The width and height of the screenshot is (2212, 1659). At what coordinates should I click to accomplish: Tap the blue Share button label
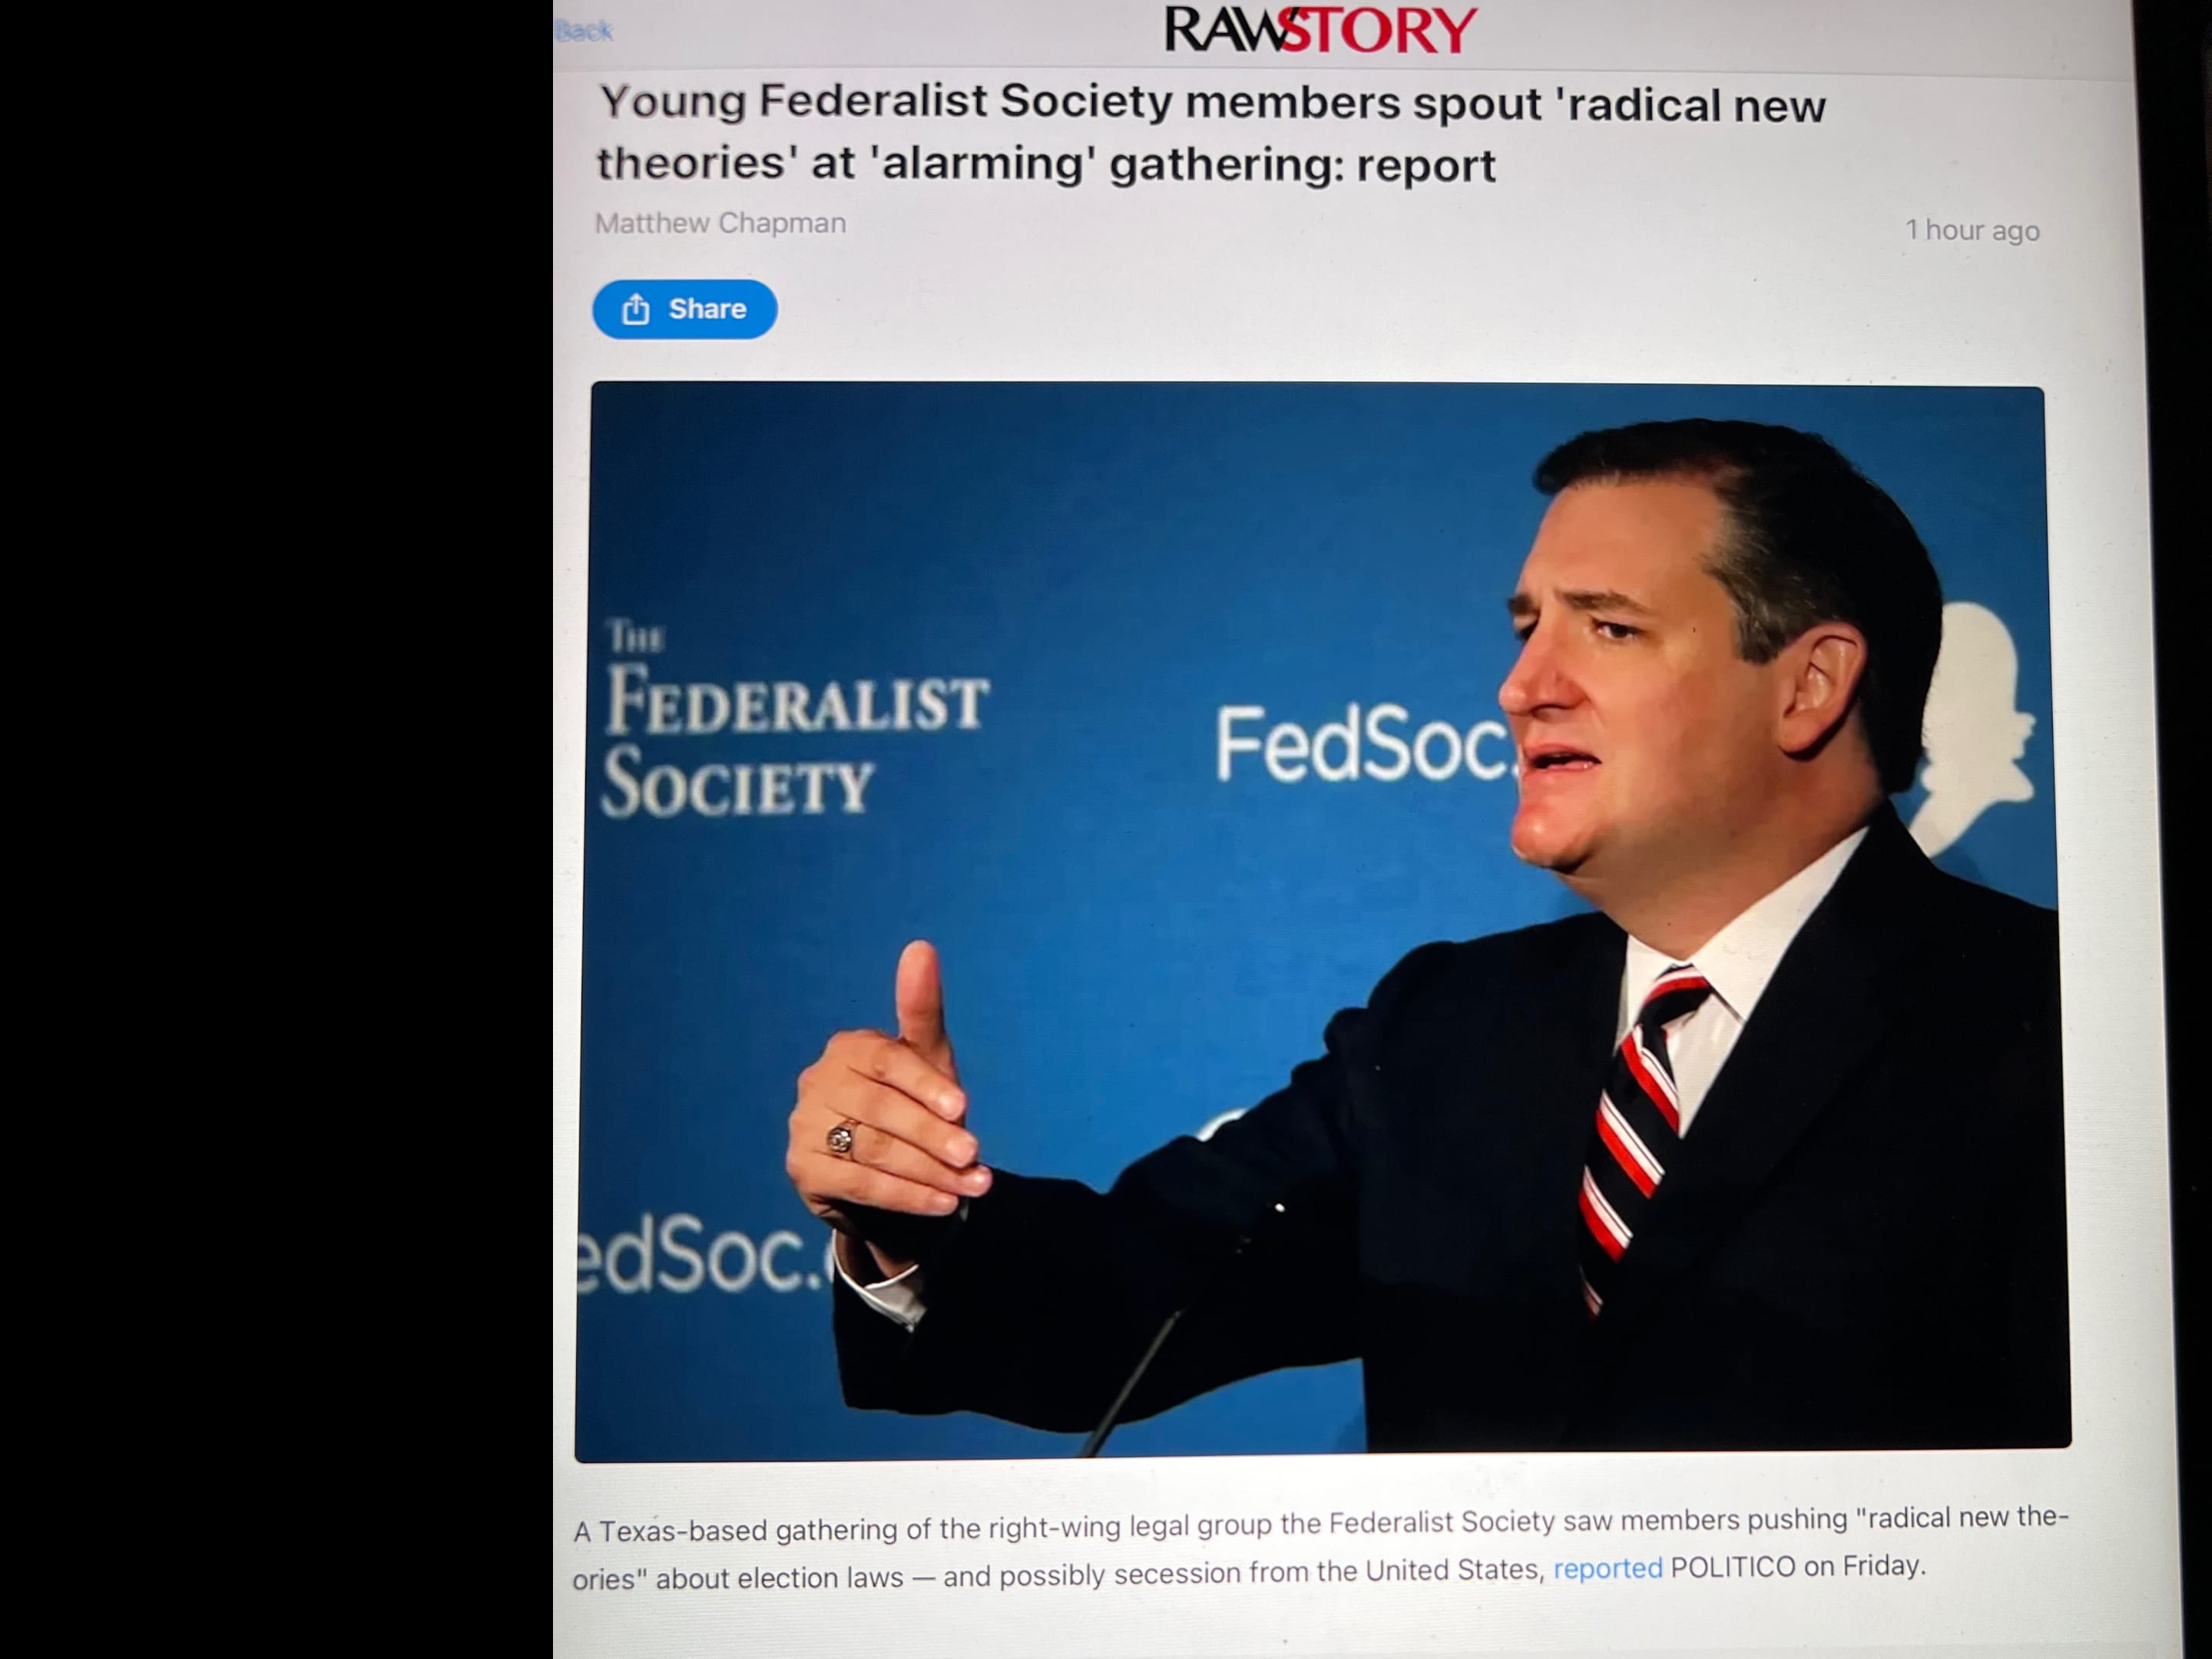point(707,309)
